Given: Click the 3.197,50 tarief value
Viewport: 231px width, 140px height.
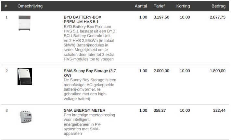Looking at the screenshot, I should (x=161, y=17).
